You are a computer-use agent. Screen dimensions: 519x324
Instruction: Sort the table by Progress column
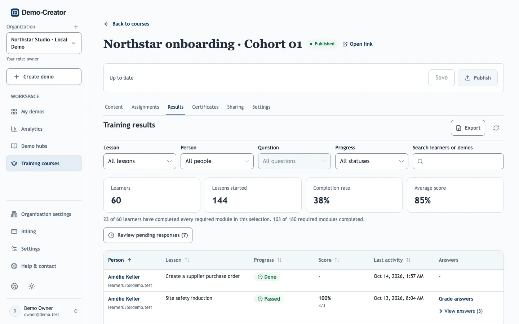tap(268, 260)
